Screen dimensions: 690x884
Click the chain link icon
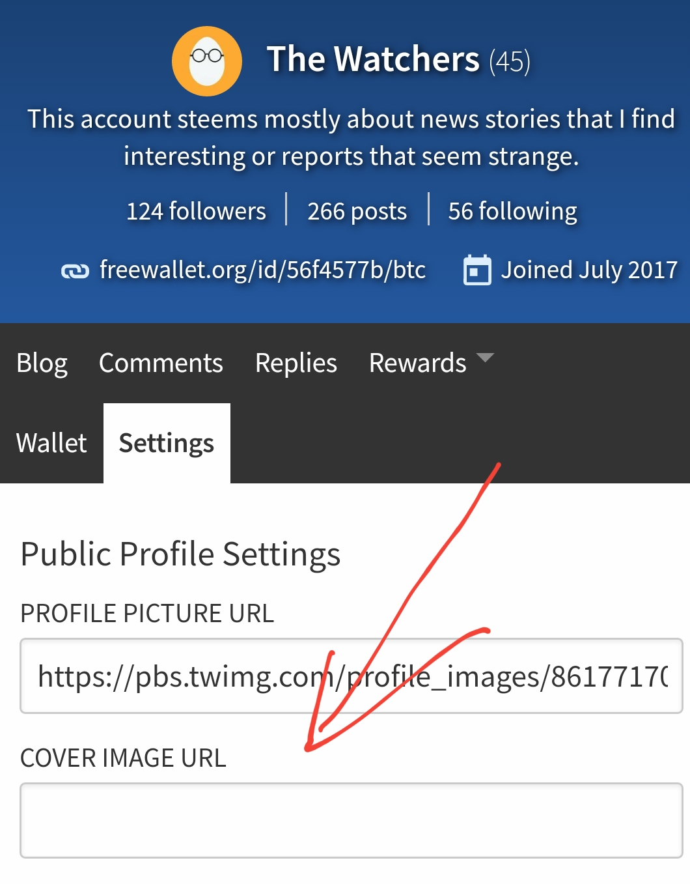(75, 271)
